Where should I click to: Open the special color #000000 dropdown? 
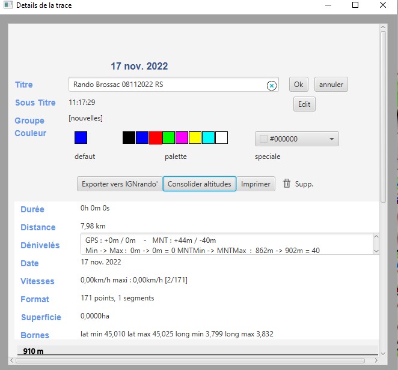pyautogui.click(x=296, y=139)
